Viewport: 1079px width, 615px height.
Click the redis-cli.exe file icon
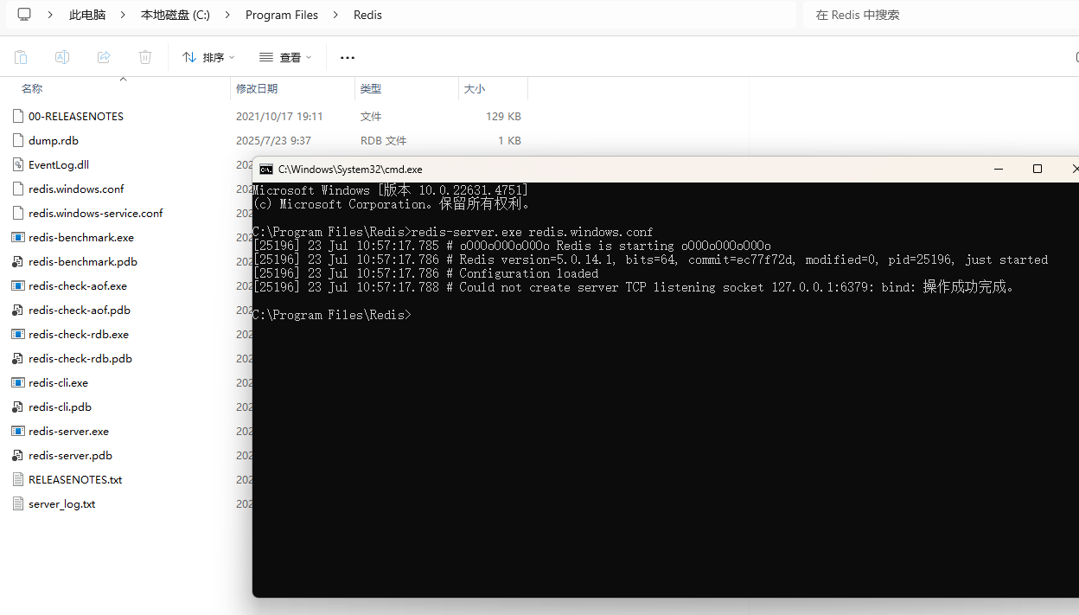18,382
